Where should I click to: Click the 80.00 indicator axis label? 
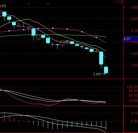[x=133, y=91]
